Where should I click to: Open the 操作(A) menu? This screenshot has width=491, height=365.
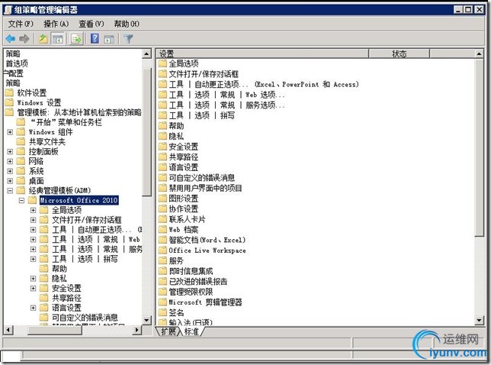56,24
